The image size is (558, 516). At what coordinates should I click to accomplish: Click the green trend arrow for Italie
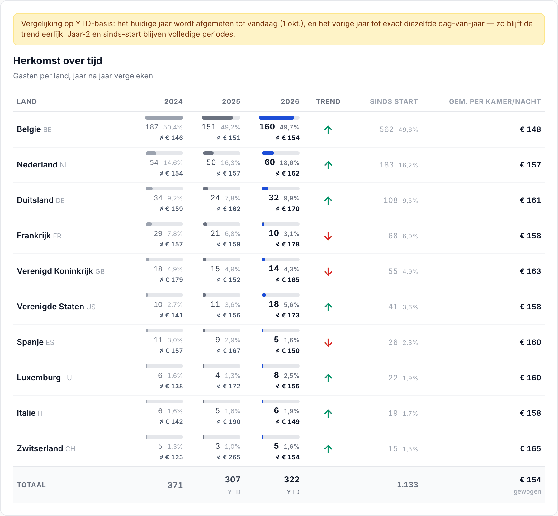[328, 413]
